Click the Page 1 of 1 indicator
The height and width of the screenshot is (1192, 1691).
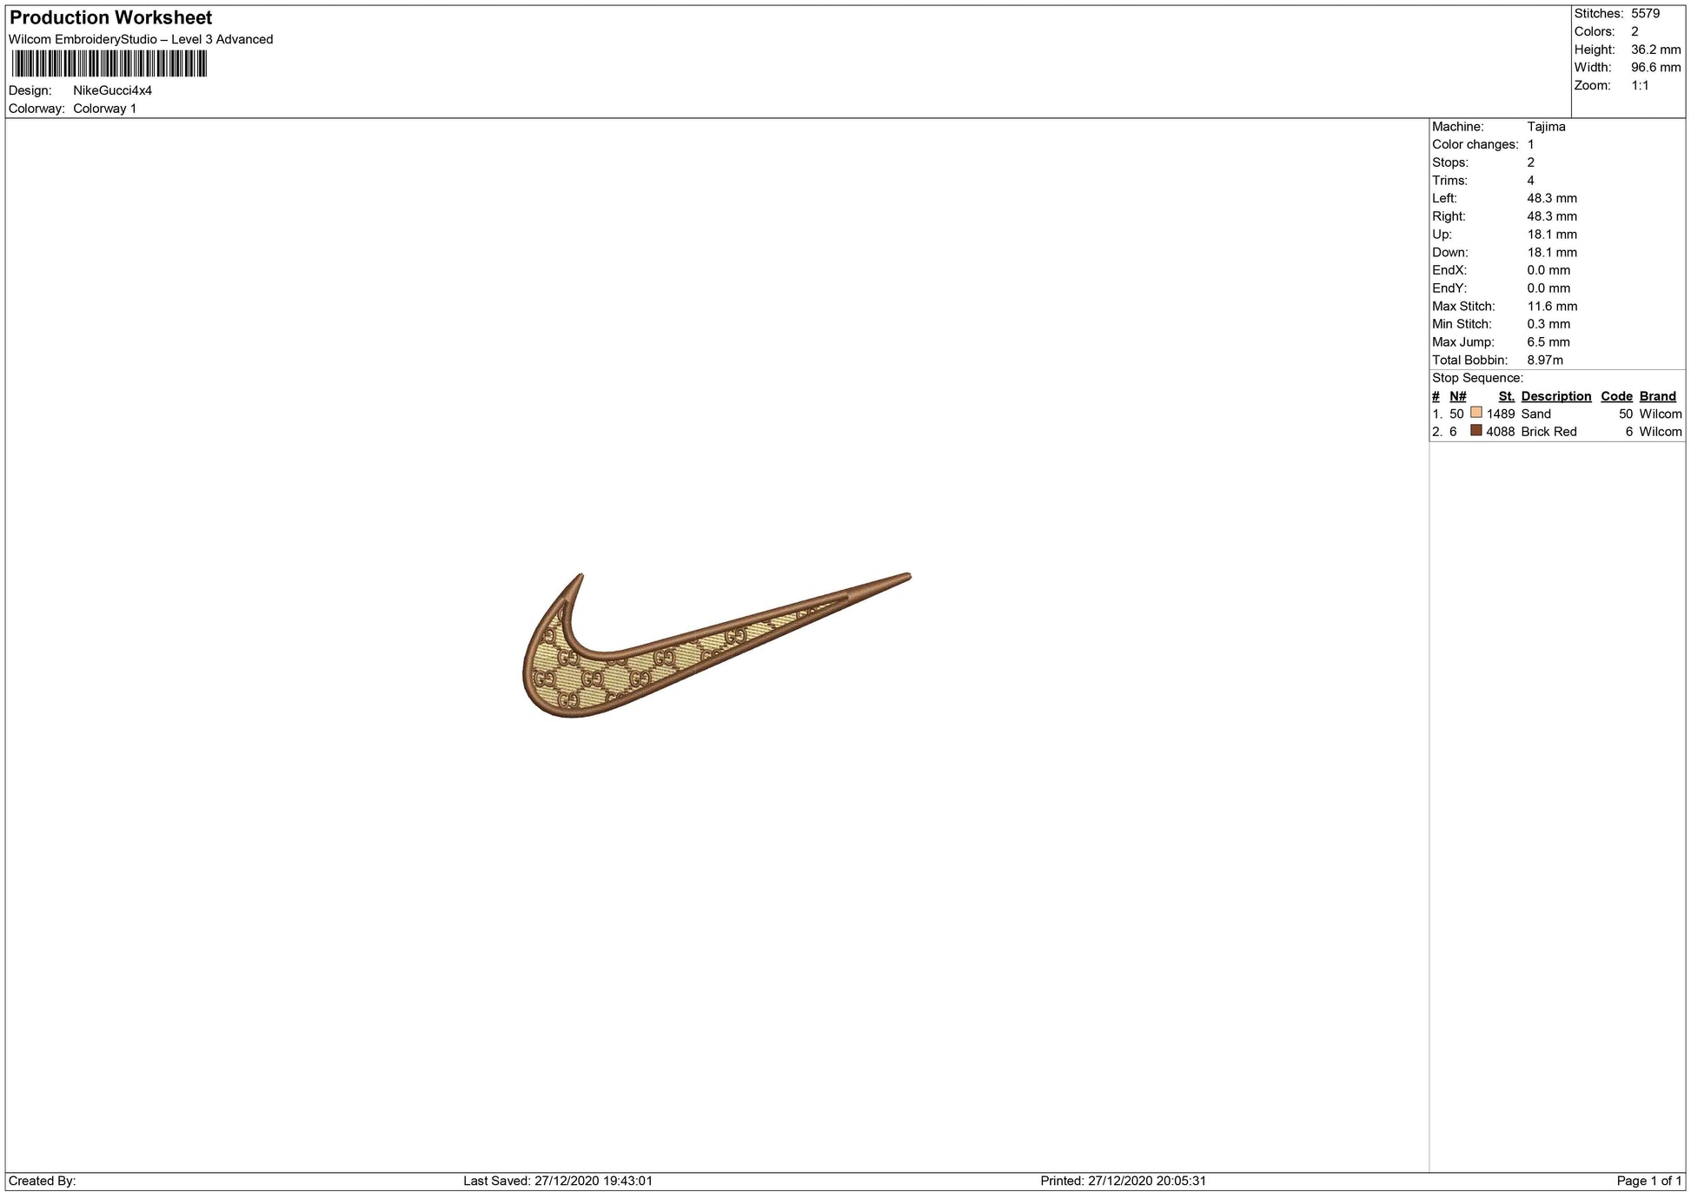1648,1181
